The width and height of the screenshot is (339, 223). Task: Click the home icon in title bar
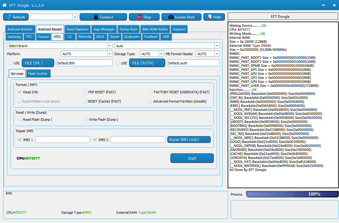click(4, 5)
